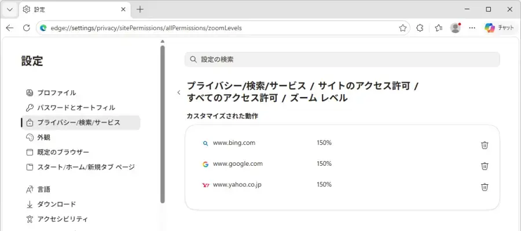521x231 pixels.
Task: Open パスワードとオートフィル settings section
Action: click(80, 108)
